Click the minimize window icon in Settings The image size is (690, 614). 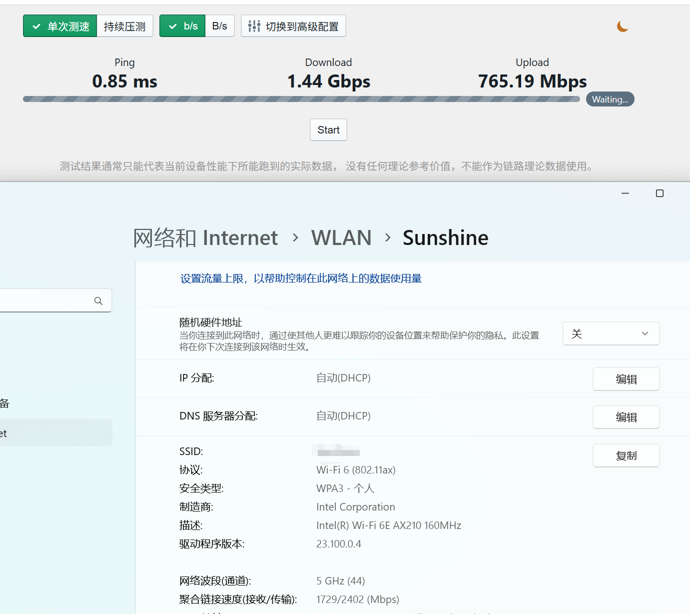pos(625,193)
